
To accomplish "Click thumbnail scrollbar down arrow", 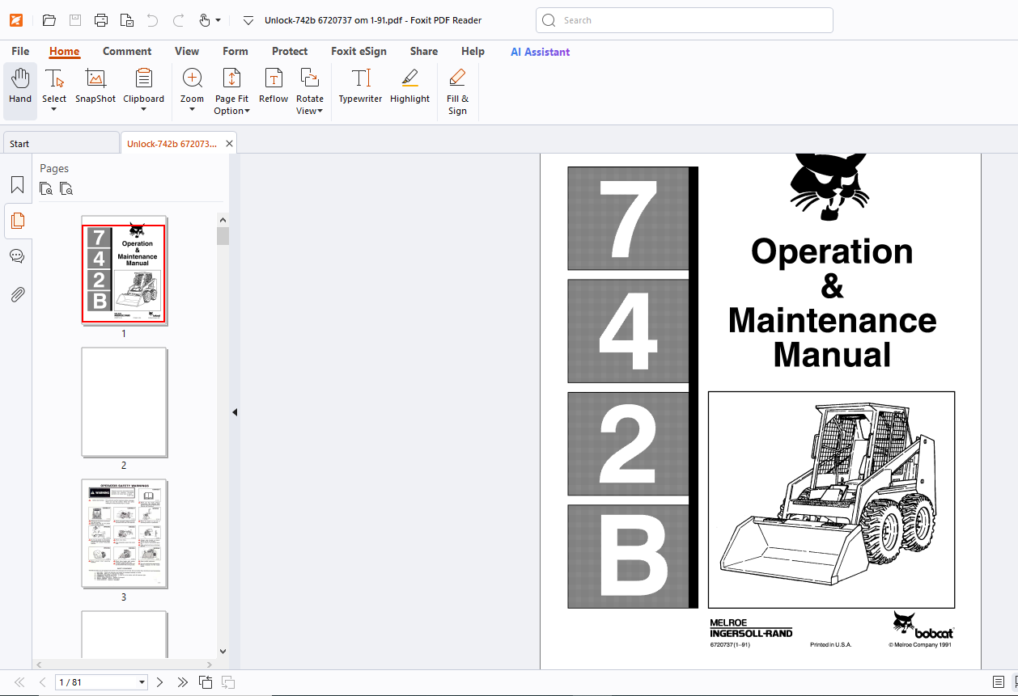I will (x=223, y=651).
